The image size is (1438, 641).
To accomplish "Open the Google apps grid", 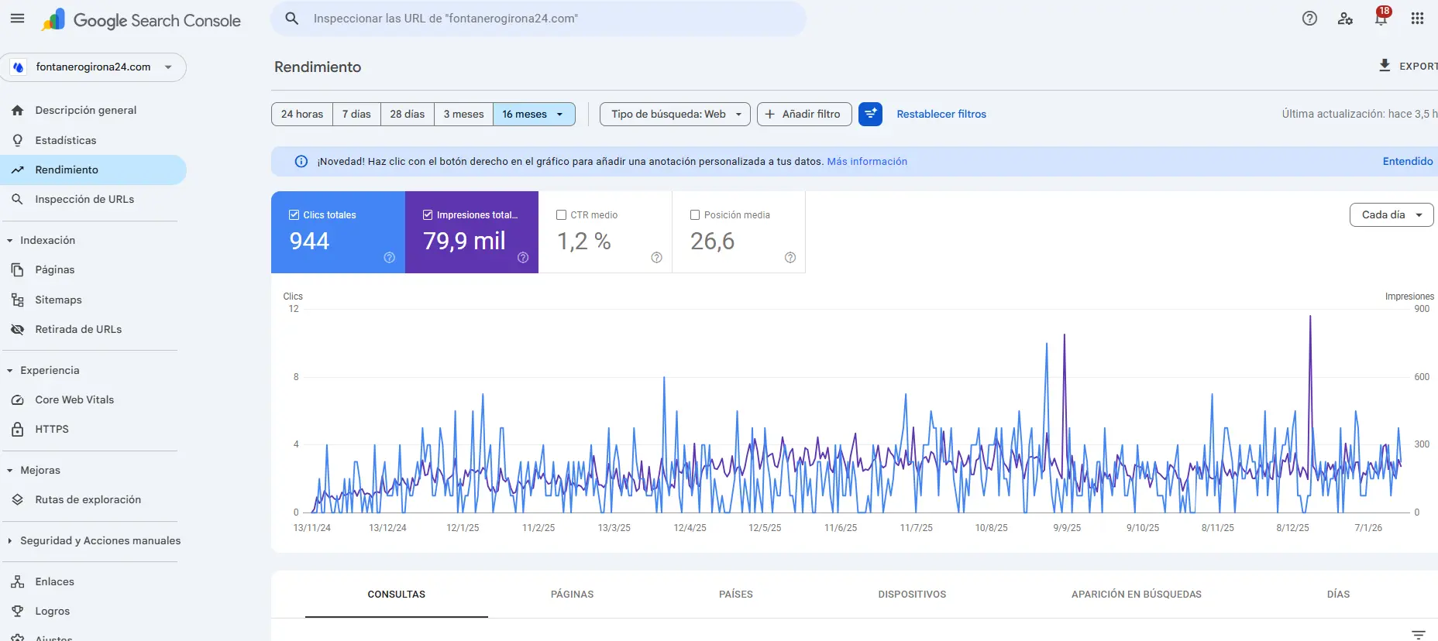I will [x=1417, y=19].
